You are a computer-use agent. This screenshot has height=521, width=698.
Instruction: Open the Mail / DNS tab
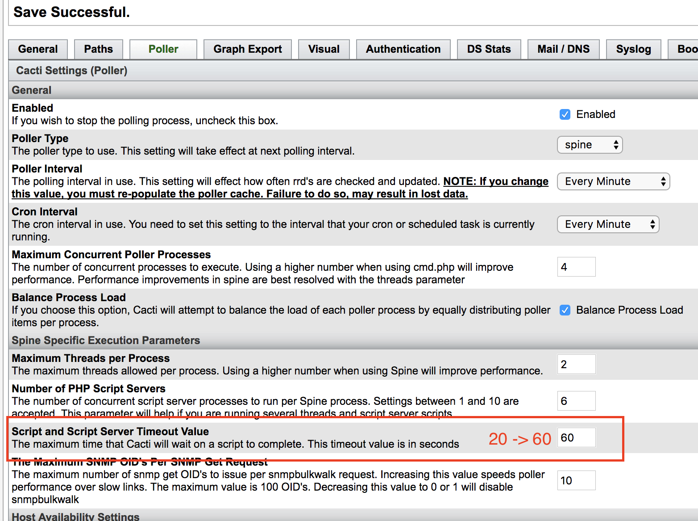pos(564,49)
